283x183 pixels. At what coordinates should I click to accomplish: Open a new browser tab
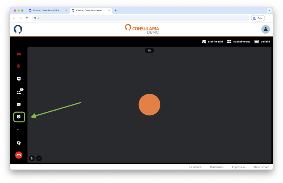pyautogui.click(x=116, y=10)
